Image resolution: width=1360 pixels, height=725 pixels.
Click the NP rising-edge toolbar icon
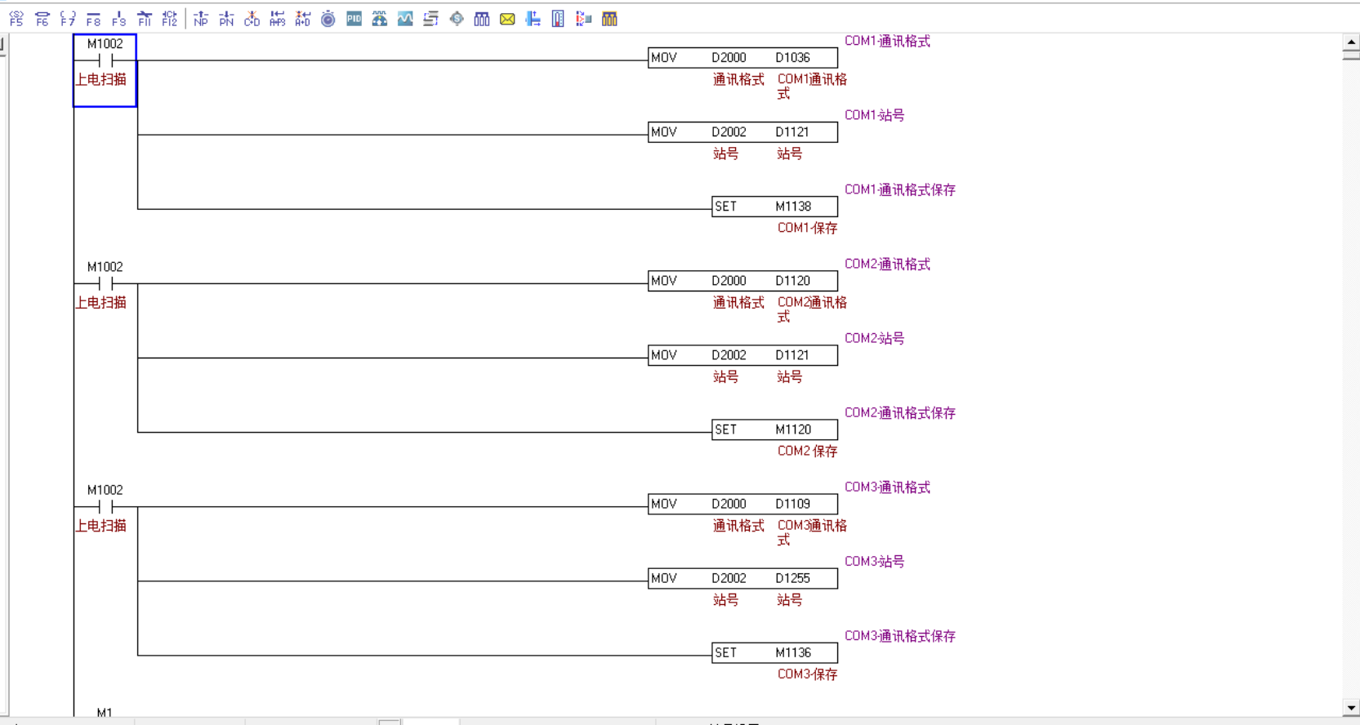201,19
